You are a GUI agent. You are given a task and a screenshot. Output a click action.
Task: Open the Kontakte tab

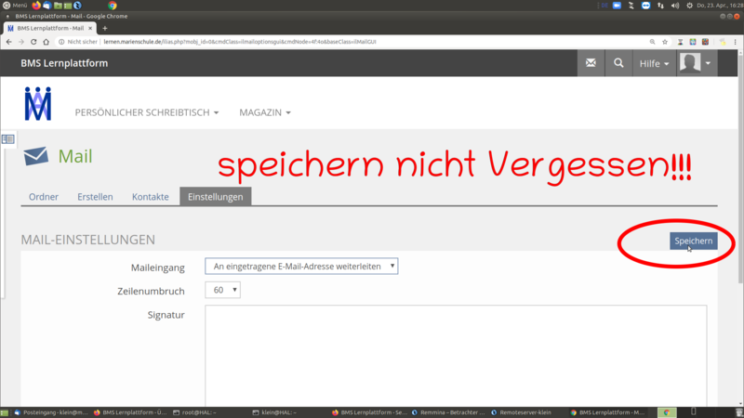point(151,197)
